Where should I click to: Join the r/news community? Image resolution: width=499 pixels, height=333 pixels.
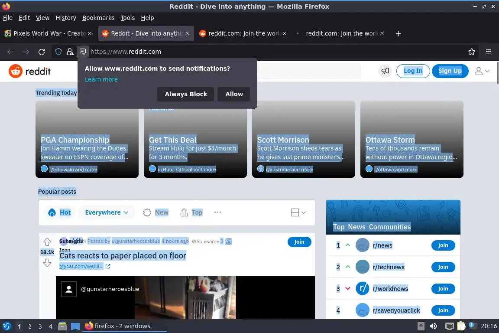coord(443,245)
